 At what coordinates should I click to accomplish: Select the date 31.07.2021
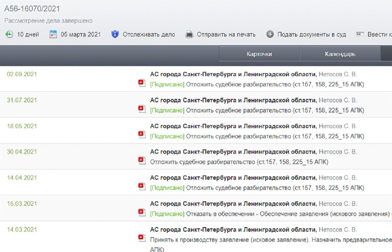coord(22,100)
